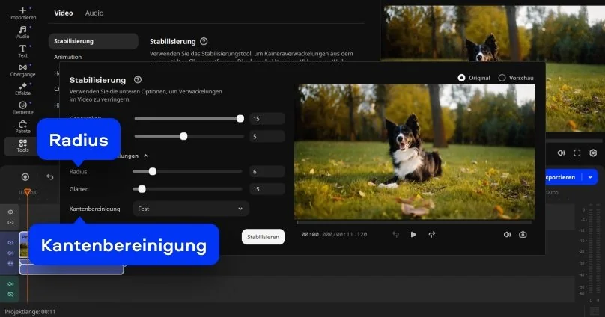Select the Original radio button
The width and height of the screenshot is (605, 317).
point(461,78)
